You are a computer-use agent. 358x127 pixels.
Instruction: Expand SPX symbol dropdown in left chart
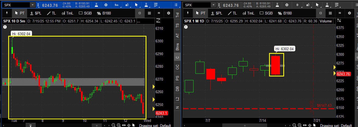[33, 5]
